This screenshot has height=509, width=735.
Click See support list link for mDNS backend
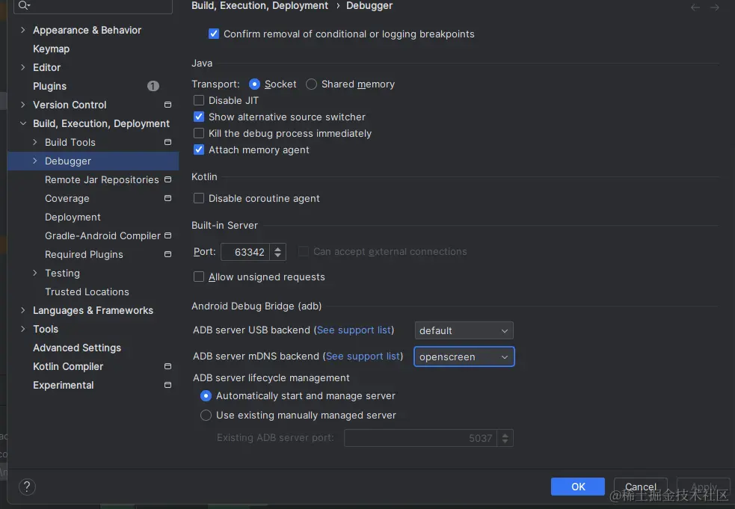click(x=363, y=357)
